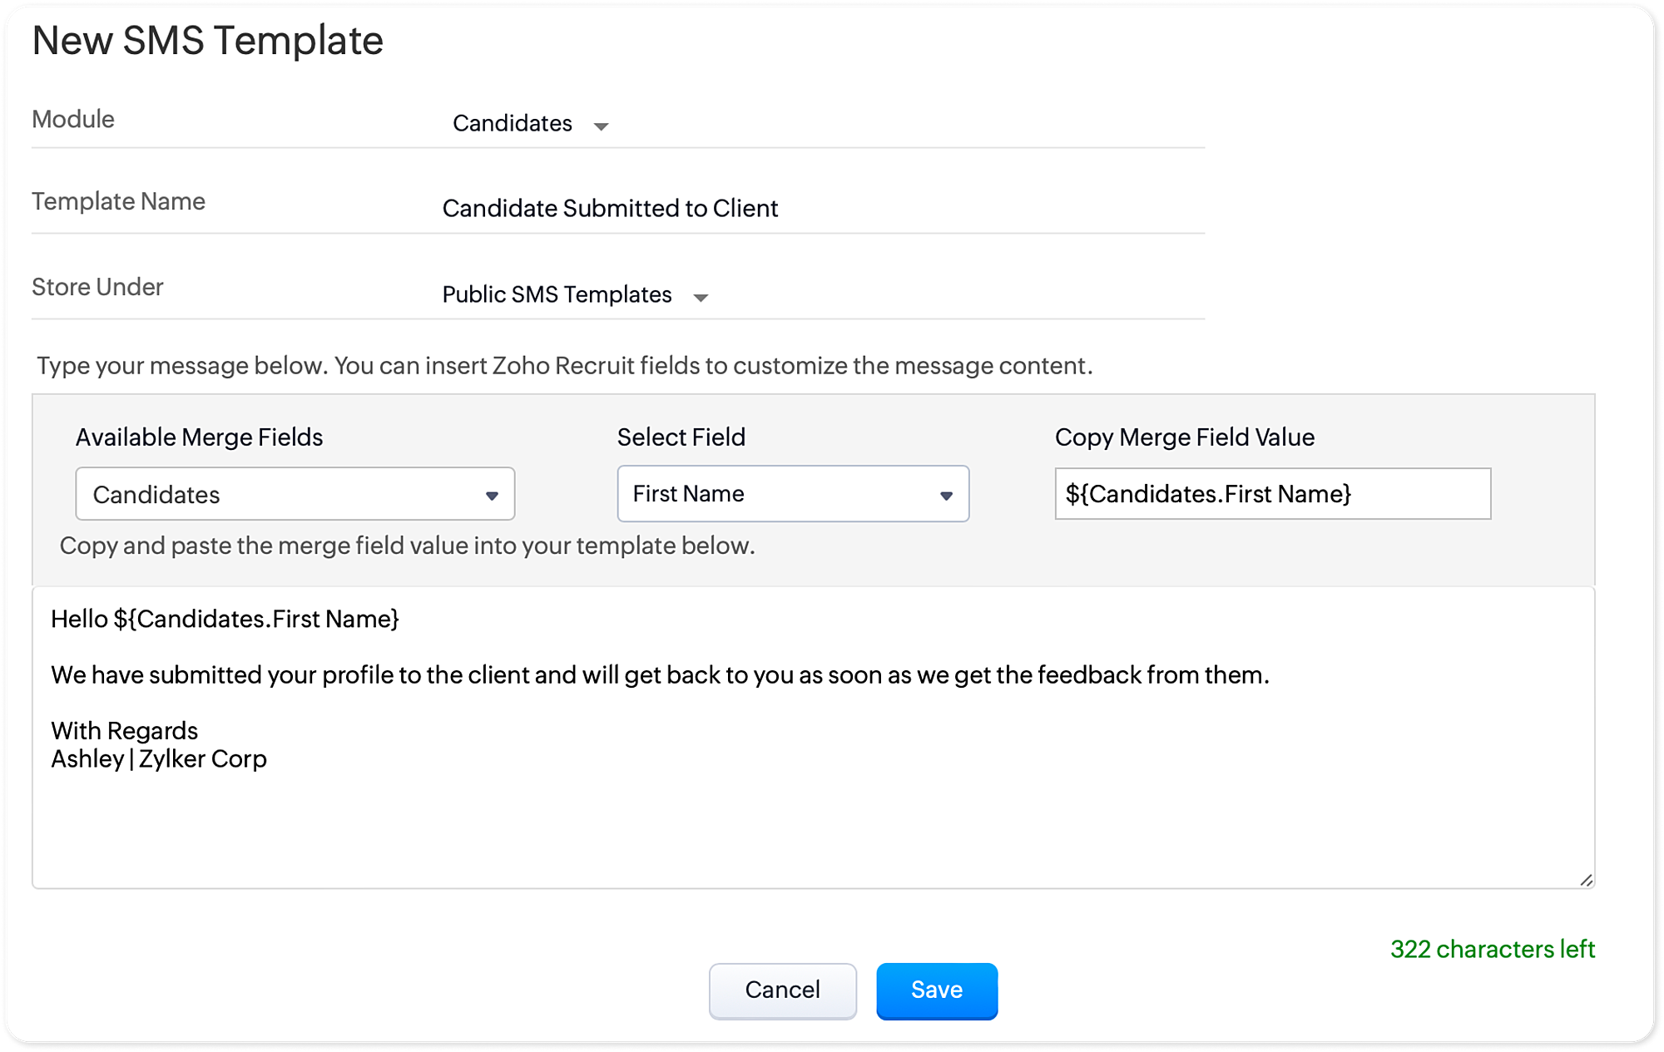
Task: Click the caret in the Available Merge Fields box
Action: [492, 496]
